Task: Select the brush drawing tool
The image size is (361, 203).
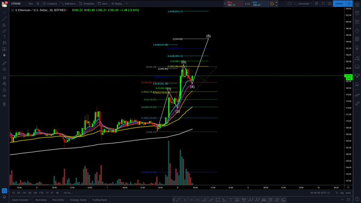Action: pyautogui.click(x=4, y=31)
